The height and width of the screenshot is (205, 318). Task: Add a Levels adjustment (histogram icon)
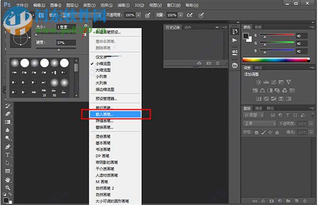coord(266,82)
